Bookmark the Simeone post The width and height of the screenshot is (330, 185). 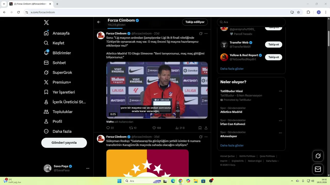click(x=200, y=128)
